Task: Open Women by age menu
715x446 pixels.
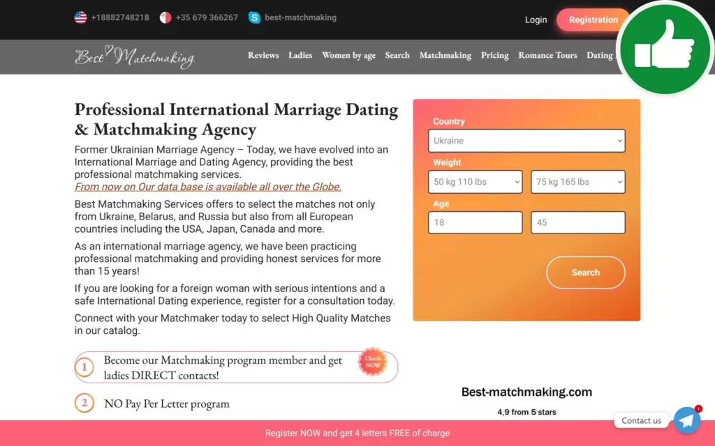Action: [x=349, y=56]
